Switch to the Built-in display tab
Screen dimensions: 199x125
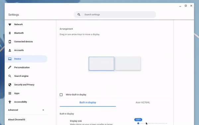click(88, 102)
